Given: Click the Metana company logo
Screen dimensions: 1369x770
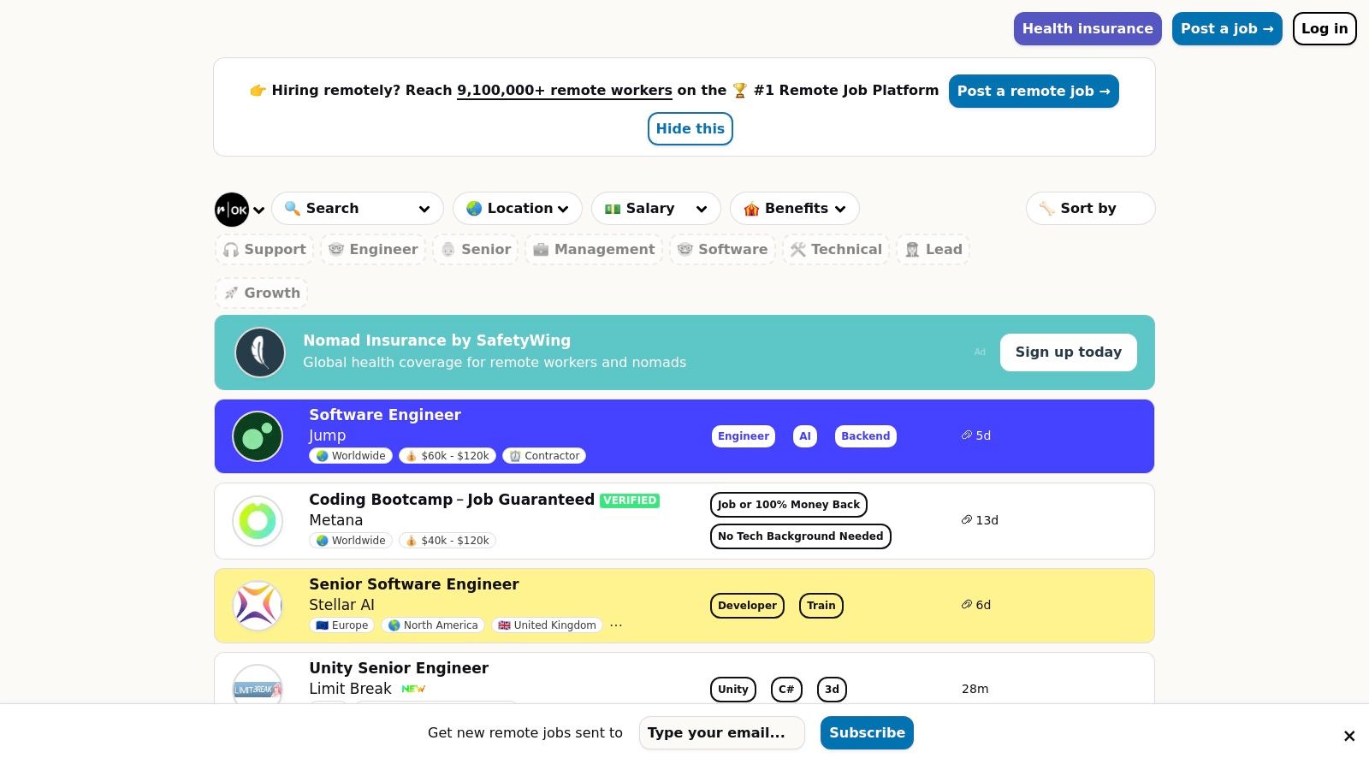Looking at the screenshot, I should [258, 521].
